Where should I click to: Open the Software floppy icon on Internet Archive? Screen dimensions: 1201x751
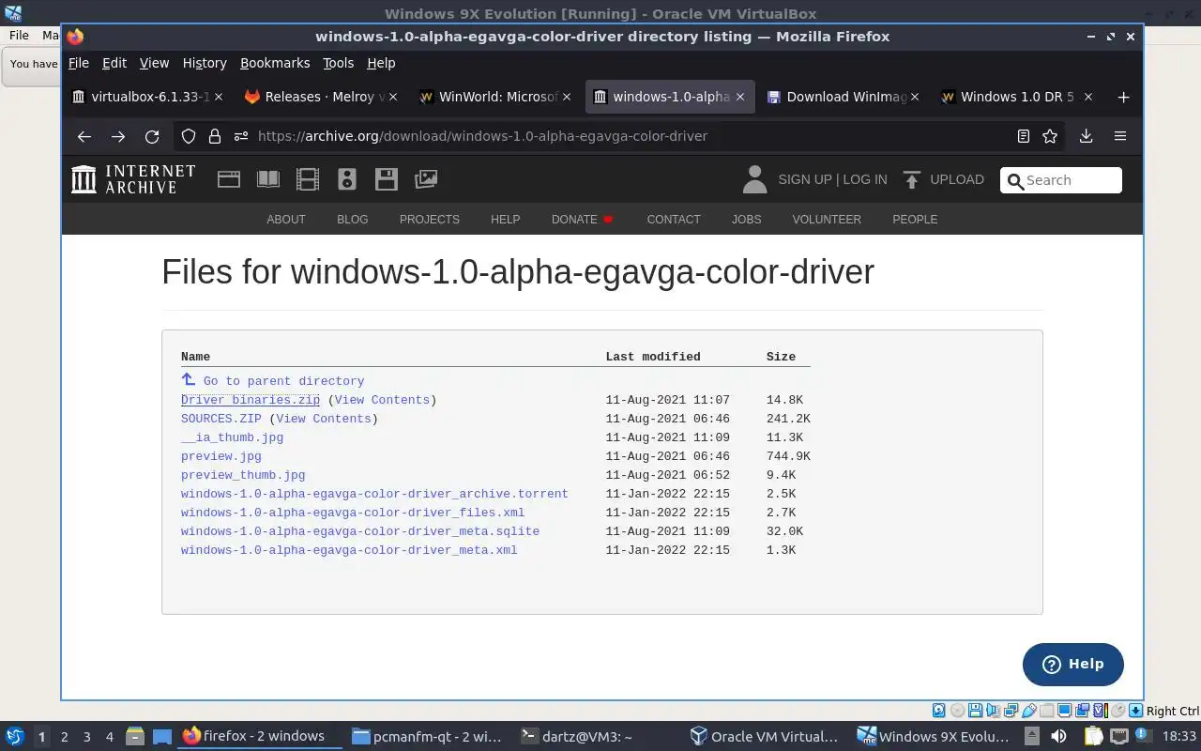coord(387,179)
